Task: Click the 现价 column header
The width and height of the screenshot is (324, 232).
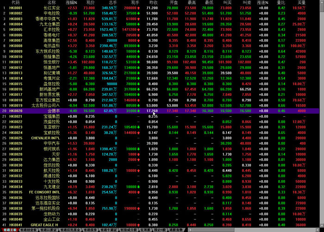Action: pyautogui.click(x=90, y=3)
